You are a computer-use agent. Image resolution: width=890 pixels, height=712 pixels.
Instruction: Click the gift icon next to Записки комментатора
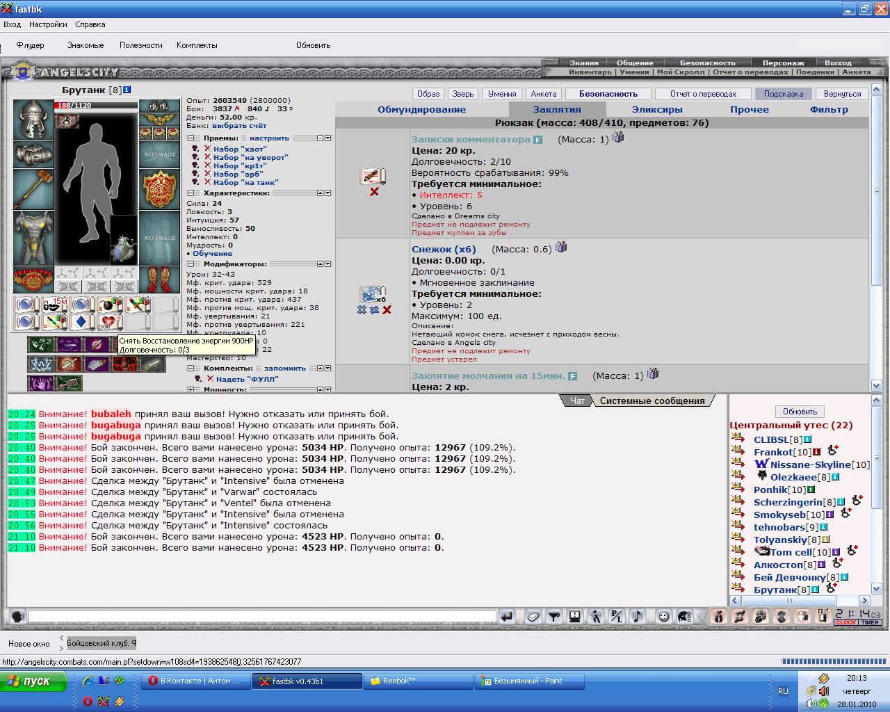(617, 138)
